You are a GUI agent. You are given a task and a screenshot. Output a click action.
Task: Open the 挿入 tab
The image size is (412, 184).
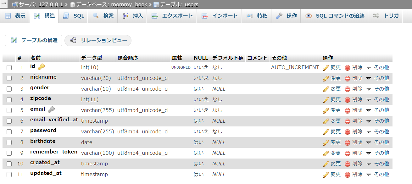(x=132, y=16)
